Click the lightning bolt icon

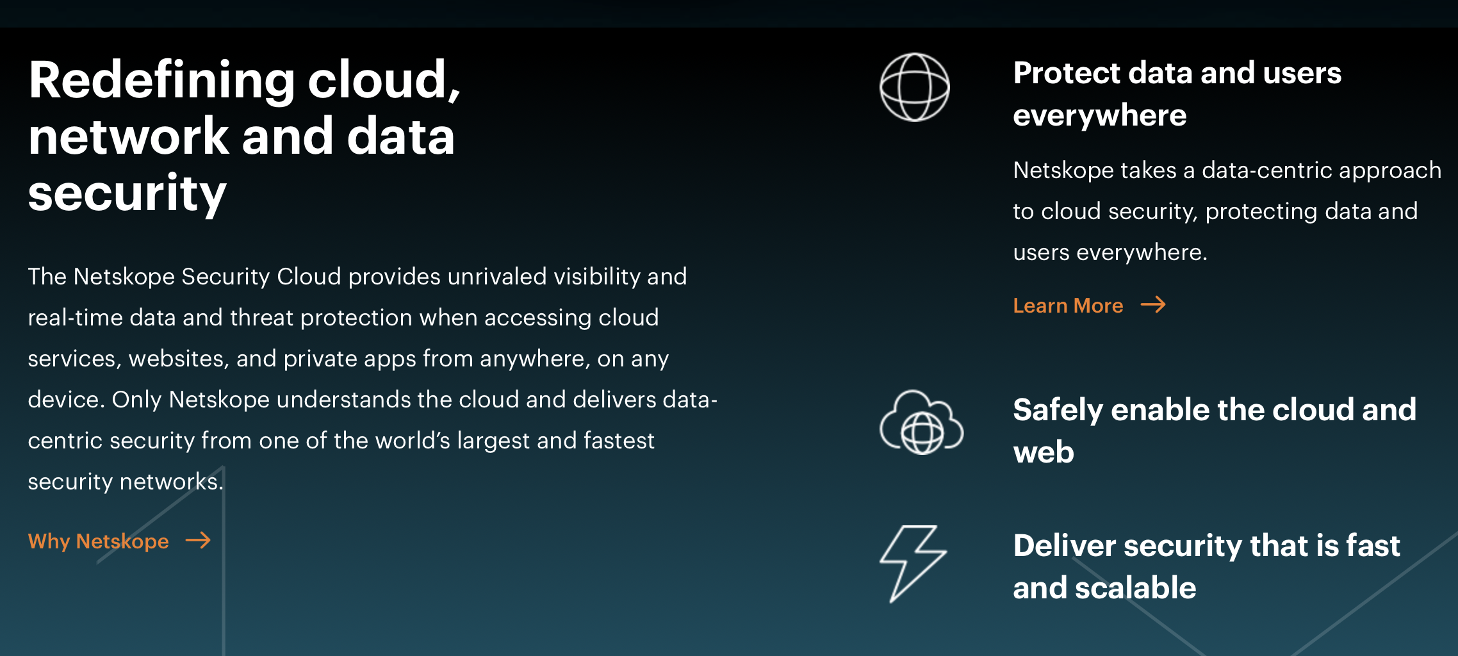click(x=913, y=564)
